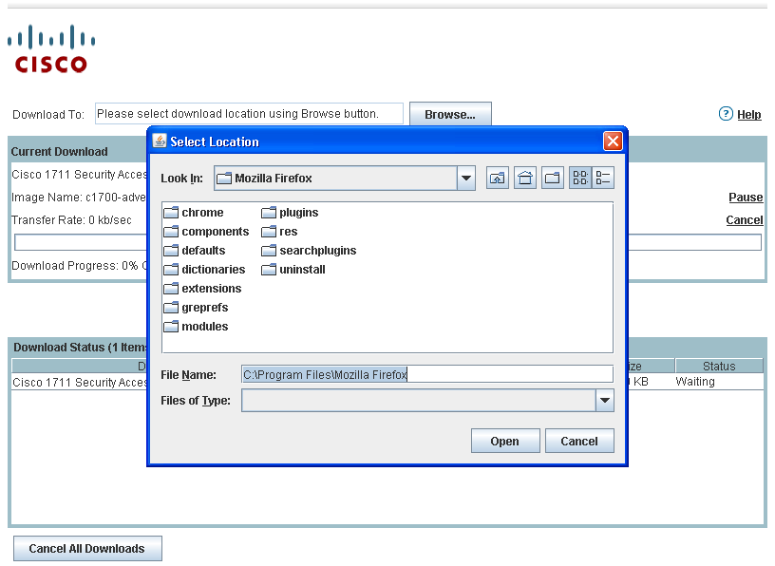Select the extensions folder icon

click(x=171, y=289)
